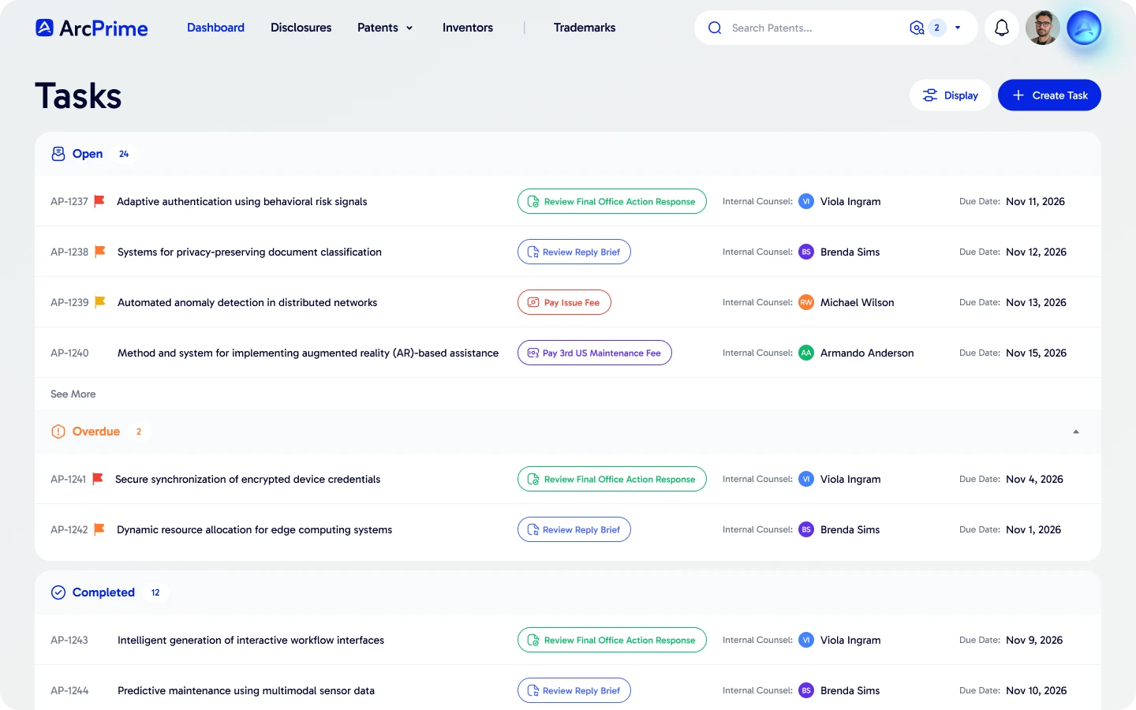Click the AP-1244 task ID
Image resolution: width=1136 pixels, height=710 pixels.
click(x=69, y=690)
